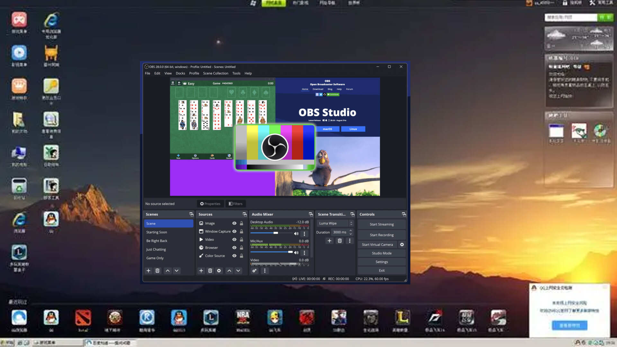The image size is (617, 347).
Task: Remove scene transition with trash icon
Action: pyautogui.click(x=340, y=241)
